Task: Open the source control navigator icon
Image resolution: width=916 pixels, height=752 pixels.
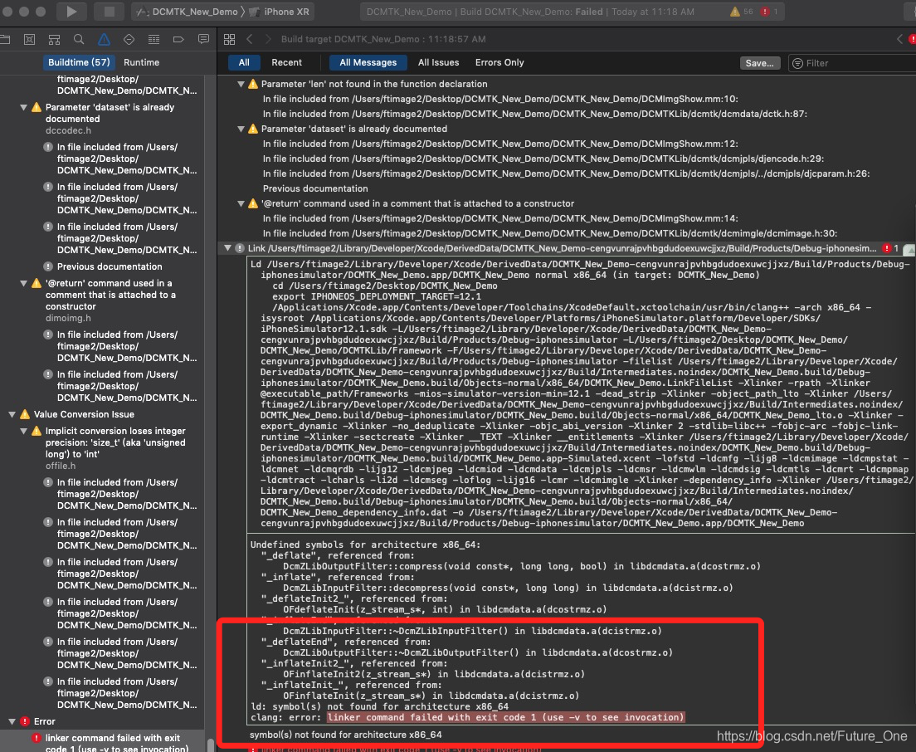Action: tap(29, 39)
